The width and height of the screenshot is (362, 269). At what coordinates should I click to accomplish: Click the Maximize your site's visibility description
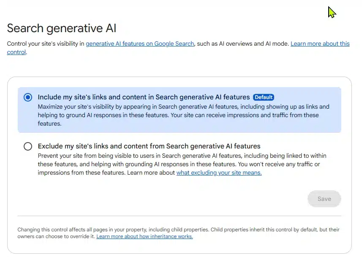click(184, 115)
